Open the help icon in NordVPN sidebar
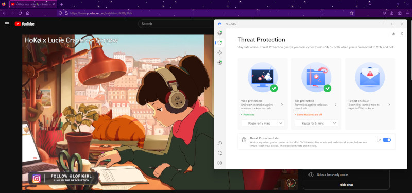 point(220,143)
